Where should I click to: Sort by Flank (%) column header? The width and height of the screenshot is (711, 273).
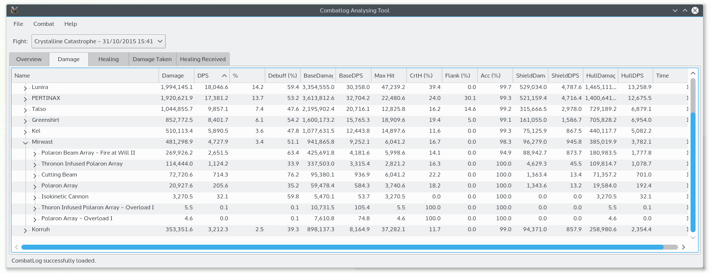460,76
